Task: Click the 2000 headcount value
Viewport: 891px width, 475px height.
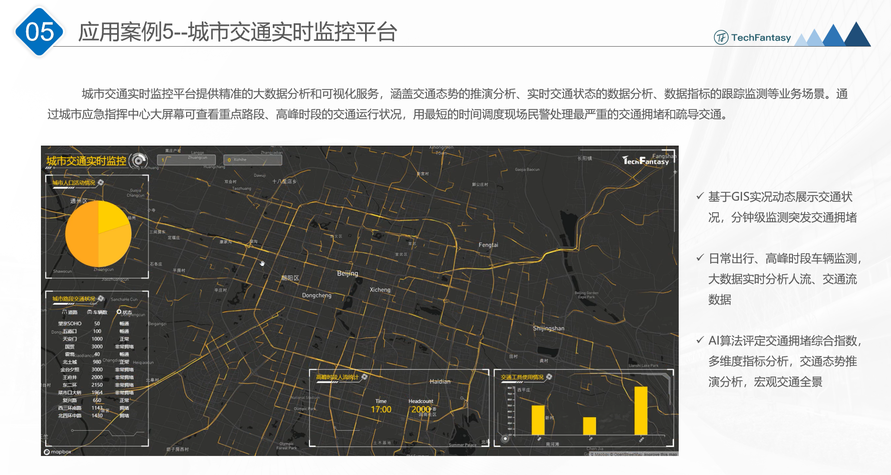Action: (421, 409)
